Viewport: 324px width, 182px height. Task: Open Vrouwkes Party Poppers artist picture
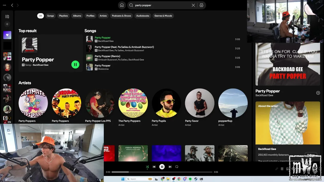(x=67, y=103)
